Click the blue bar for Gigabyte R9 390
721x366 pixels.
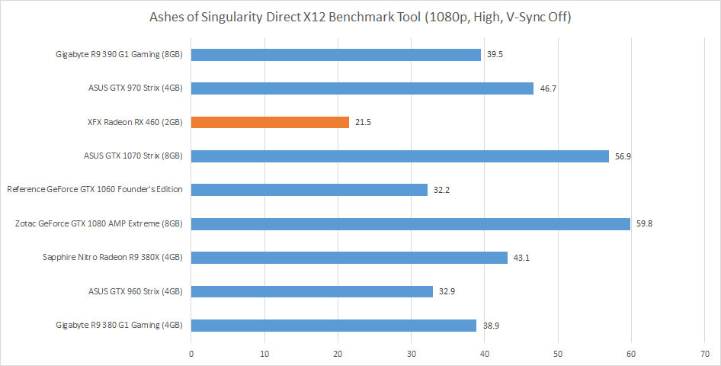click(x=336, y=55)
